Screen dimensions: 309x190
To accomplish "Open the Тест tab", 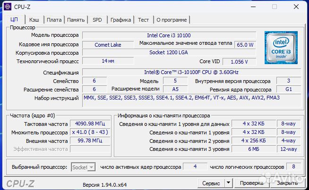I will [143, 20].
